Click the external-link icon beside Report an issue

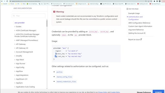coord(141,40)
